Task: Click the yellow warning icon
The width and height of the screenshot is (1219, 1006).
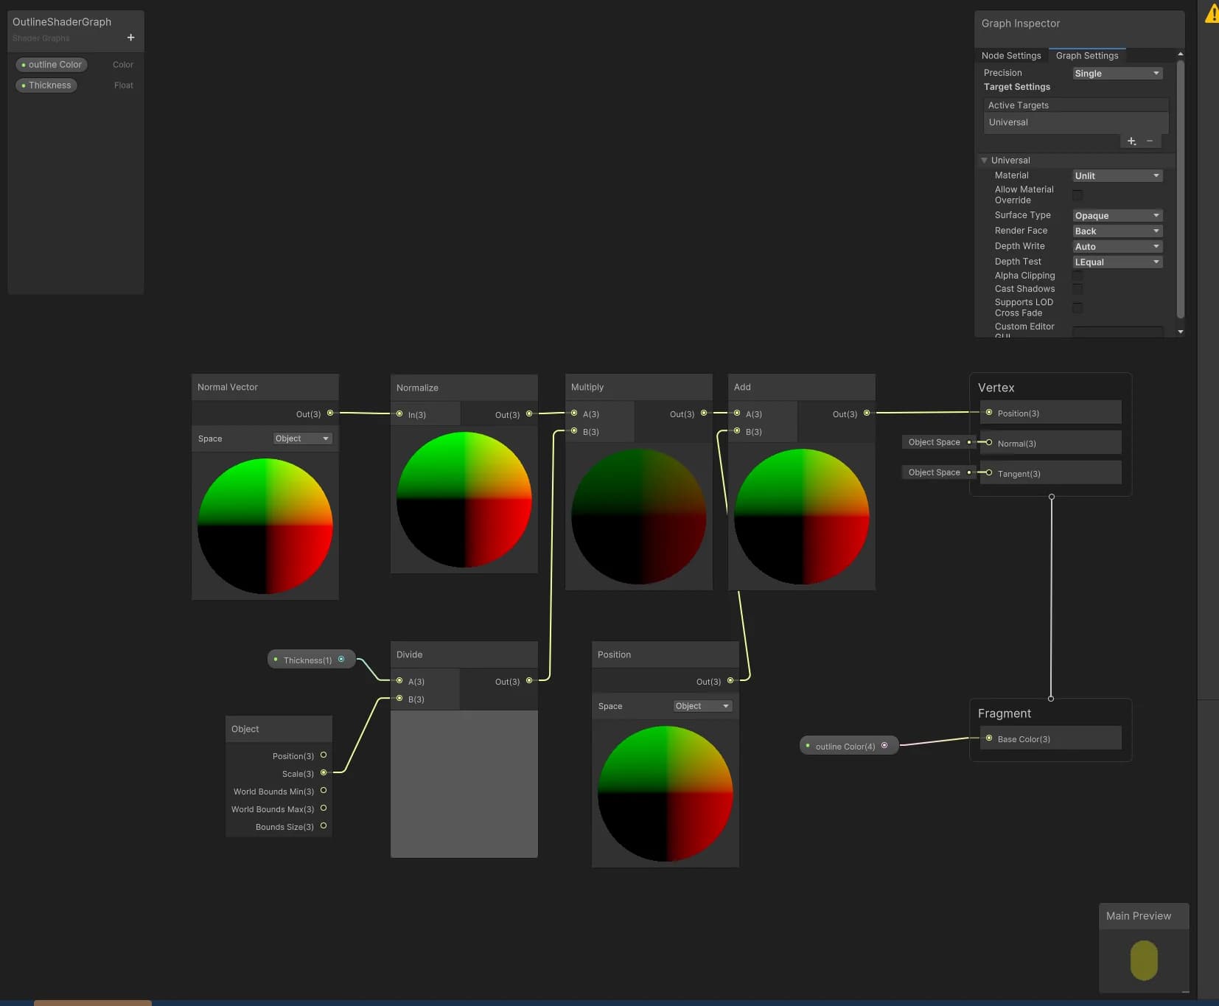Action: (x=1212, y=13)
